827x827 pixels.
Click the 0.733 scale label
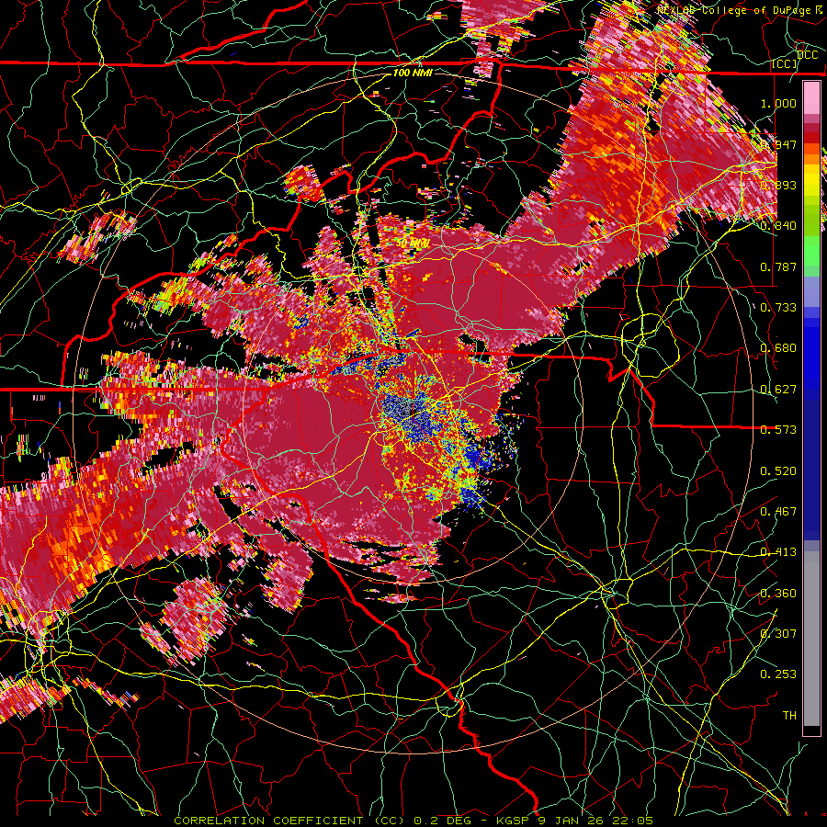click(x=778, y=308)
